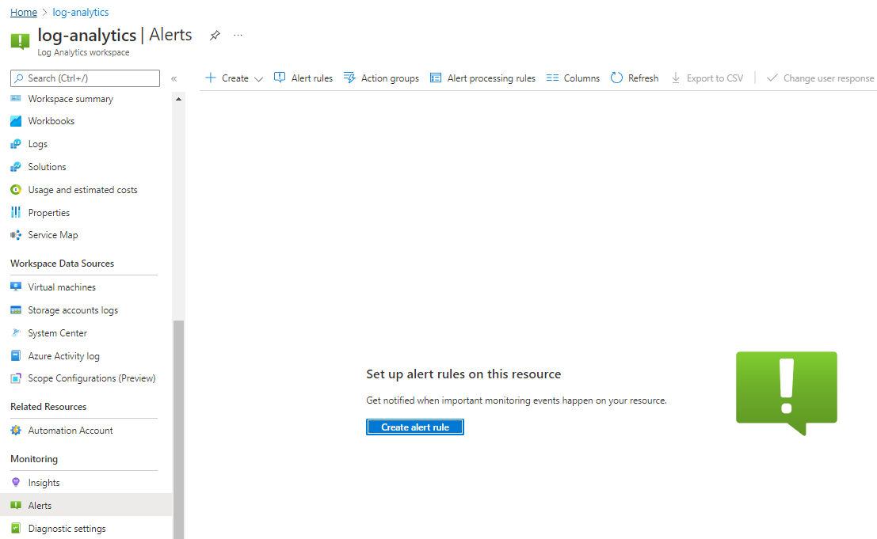Click the Scope Configurations icon

click(16, 378)
